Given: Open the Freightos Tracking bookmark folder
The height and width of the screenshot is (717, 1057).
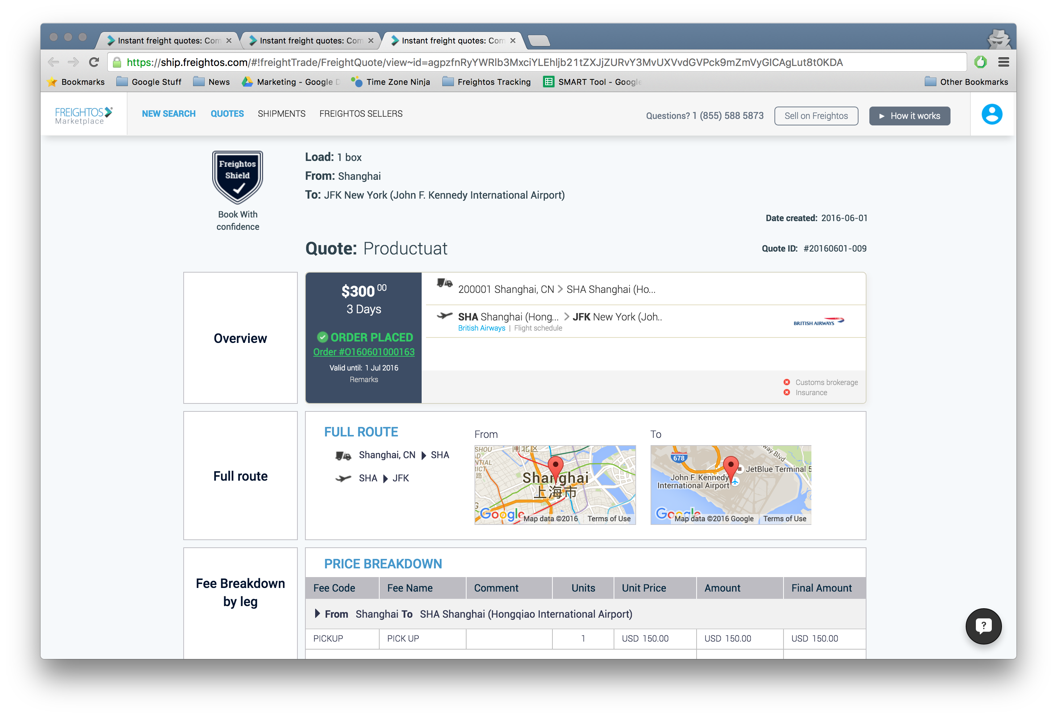Looking at the screenshot, I should click(x=486, y=82).
